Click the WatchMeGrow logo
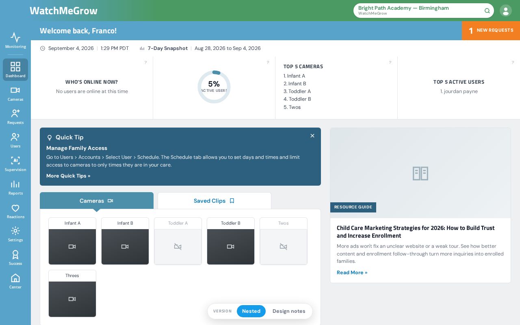The image size is (520, 325). click(63, 11)
